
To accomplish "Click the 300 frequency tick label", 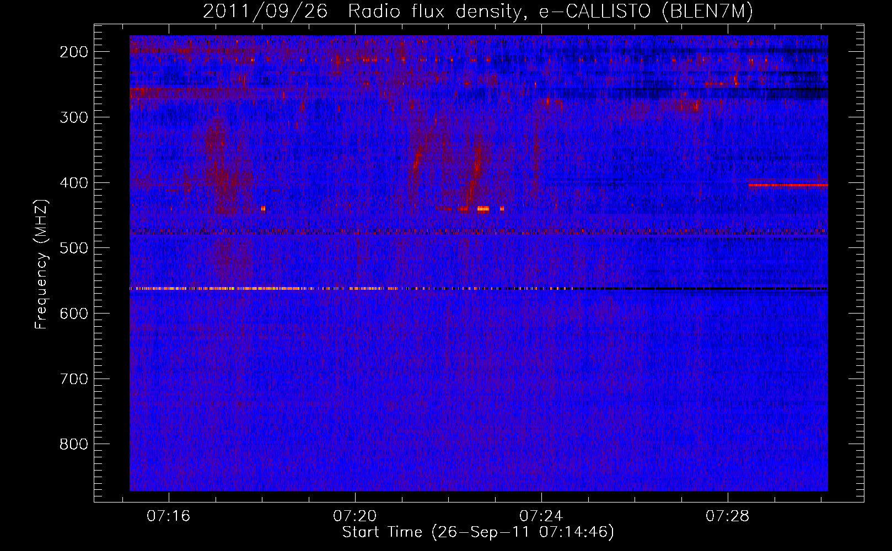I will pos(73,117).
